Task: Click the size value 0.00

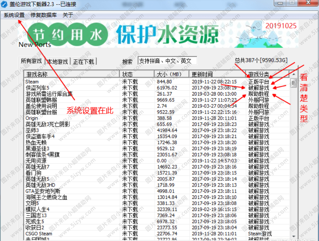Action: point(162,161)
